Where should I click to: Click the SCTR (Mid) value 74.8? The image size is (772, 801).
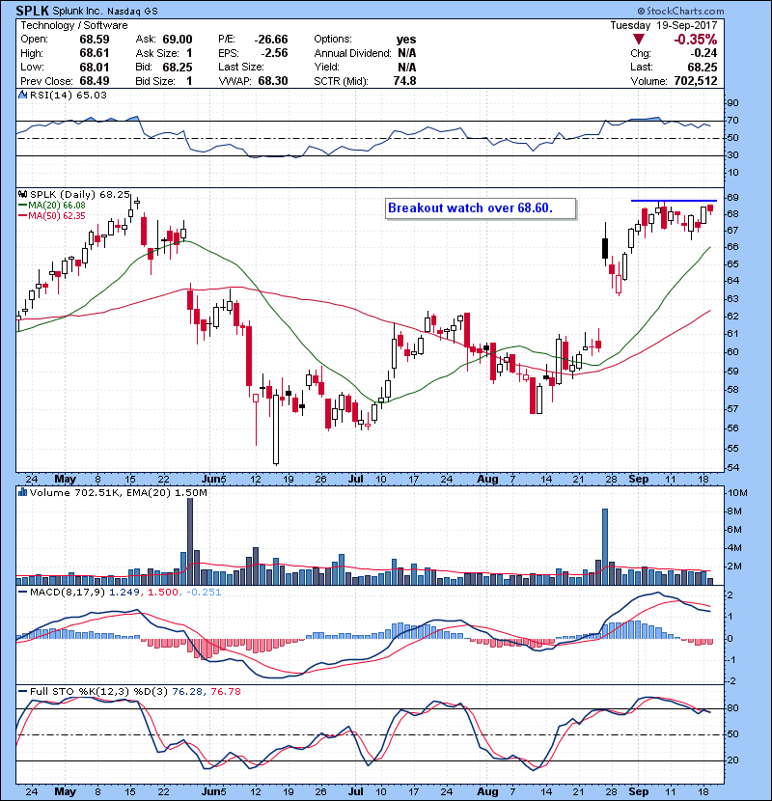(404, 81)
